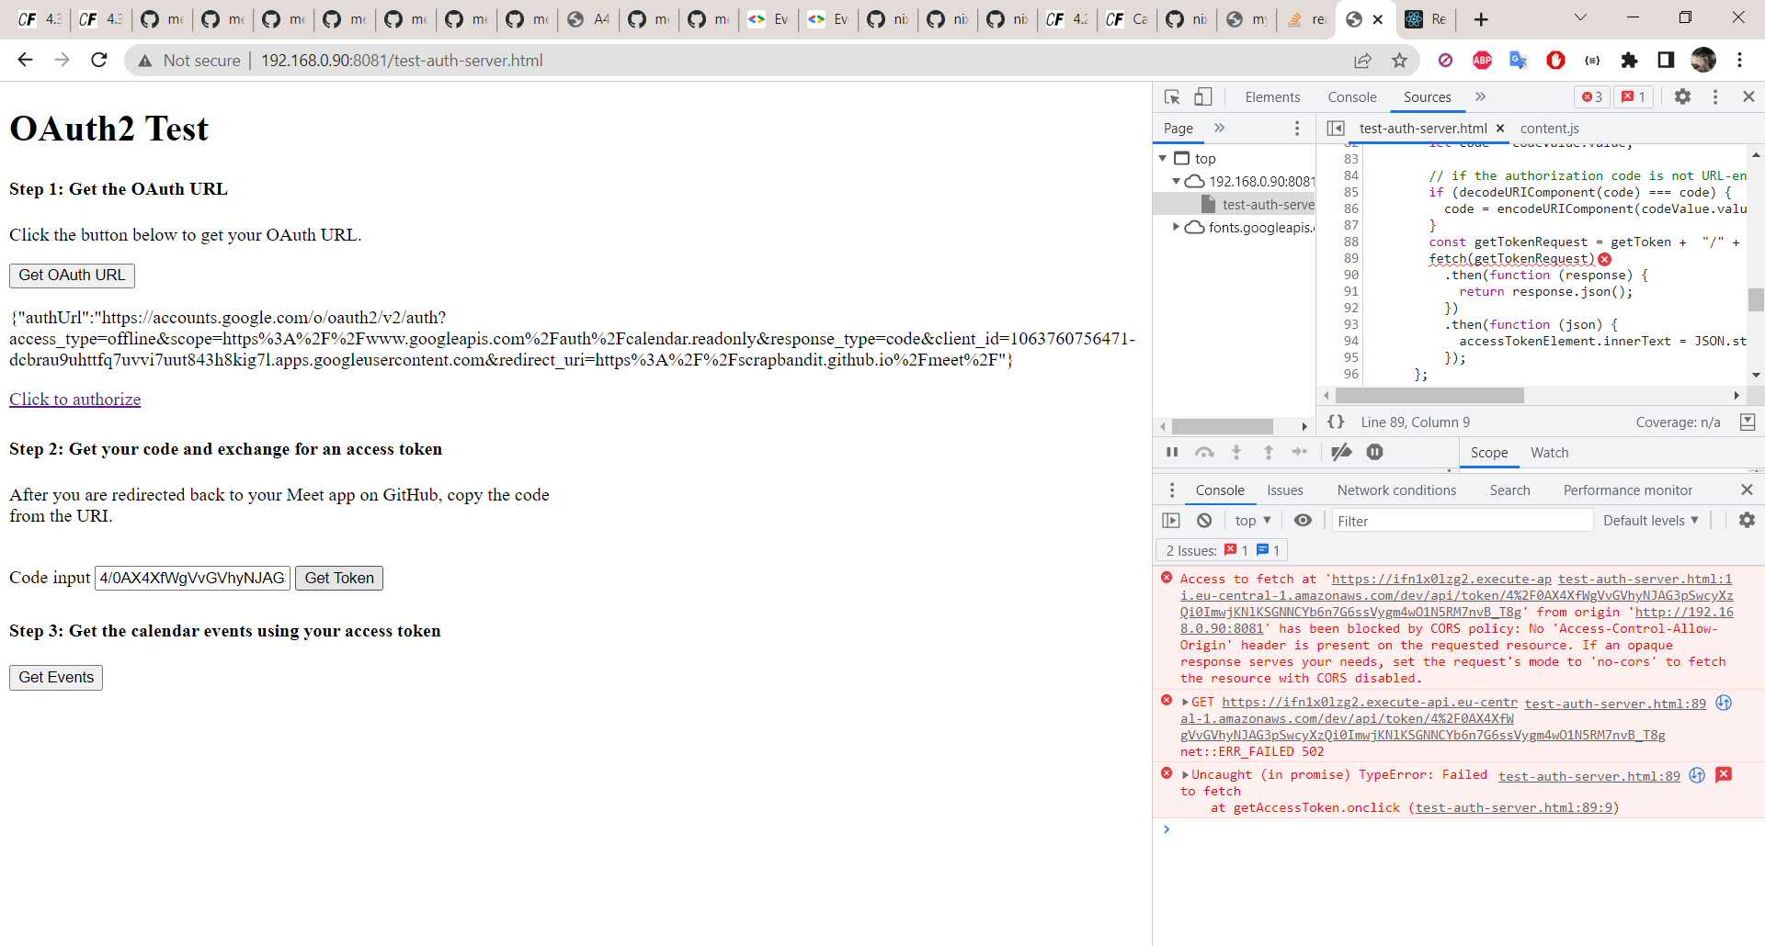
Task: Click the source editor horizontal scrollbar
Action: click(x=1429, y=395)
